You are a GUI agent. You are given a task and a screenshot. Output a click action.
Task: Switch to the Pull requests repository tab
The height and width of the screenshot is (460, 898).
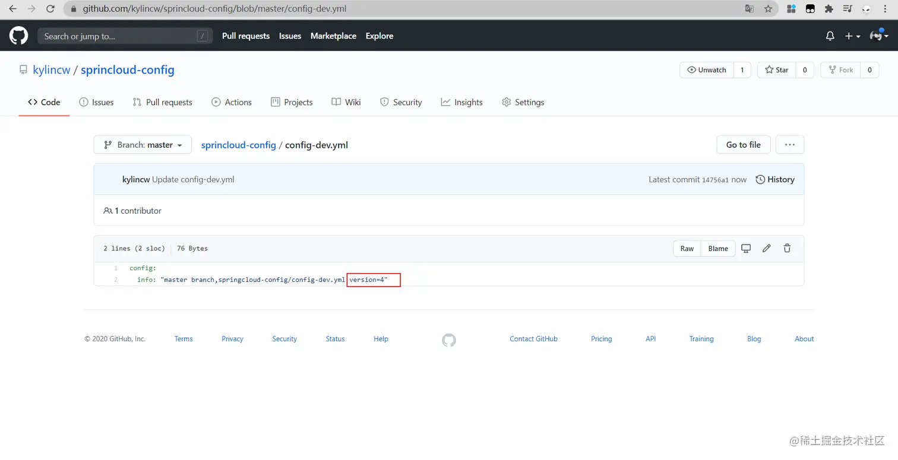(162, 102)
